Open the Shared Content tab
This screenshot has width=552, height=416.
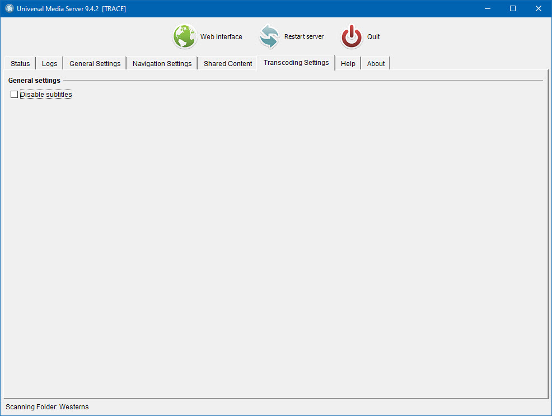[228, 64]
